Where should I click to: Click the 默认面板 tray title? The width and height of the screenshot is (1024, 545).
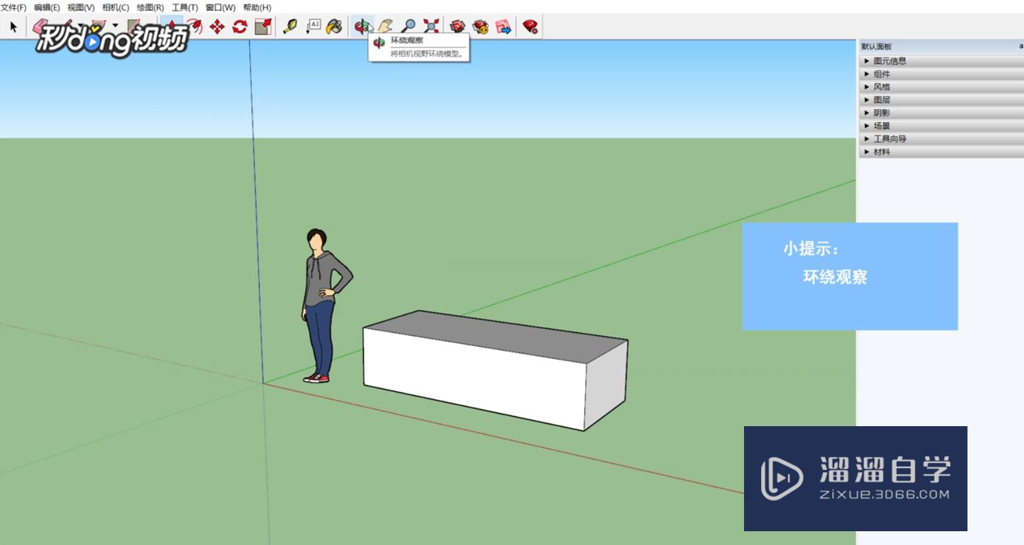876,47
